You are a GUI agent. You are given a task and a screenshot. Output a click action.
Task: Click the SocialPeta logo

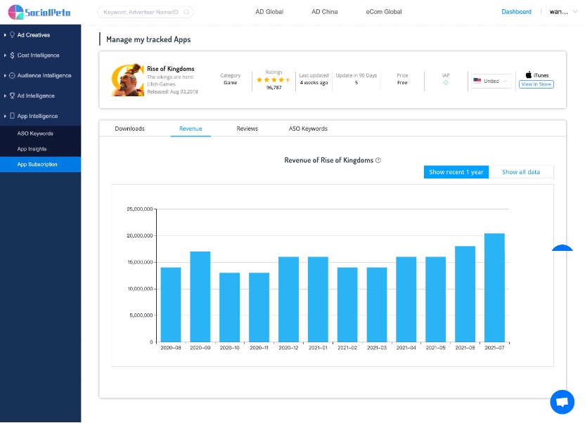39,13
